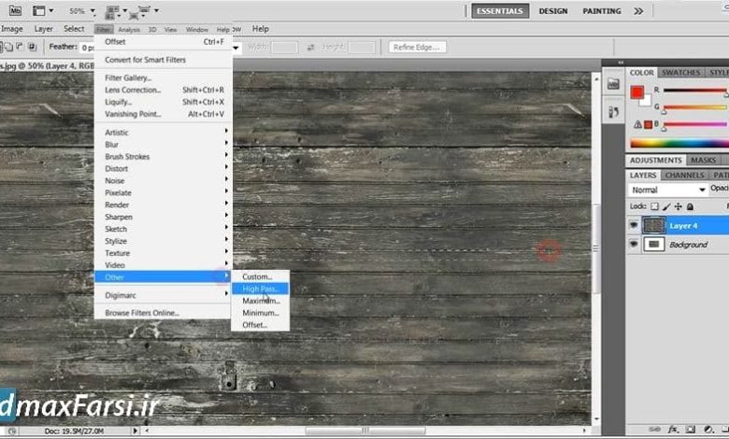The image size is (729, 439).
Task: Toggle visibility of the Background layer
Action: pos(634,244)
